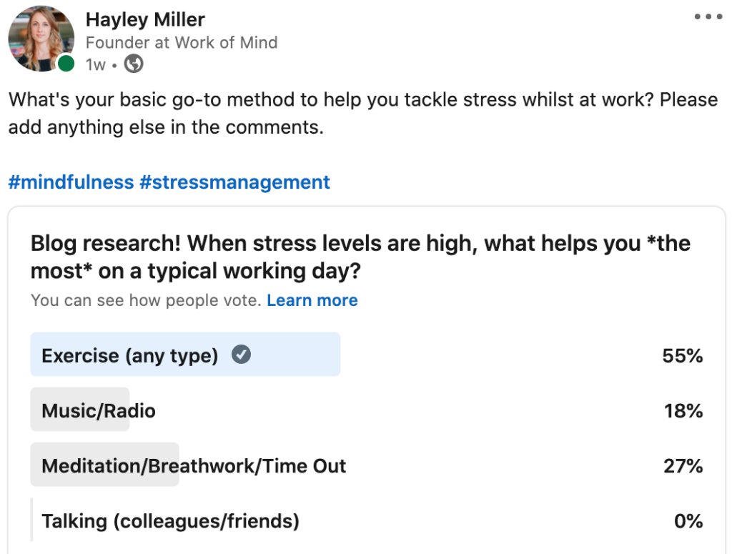Click the 0% result for Talking
The height and width of the screenshot is (554, 732).
click(688, 521)
